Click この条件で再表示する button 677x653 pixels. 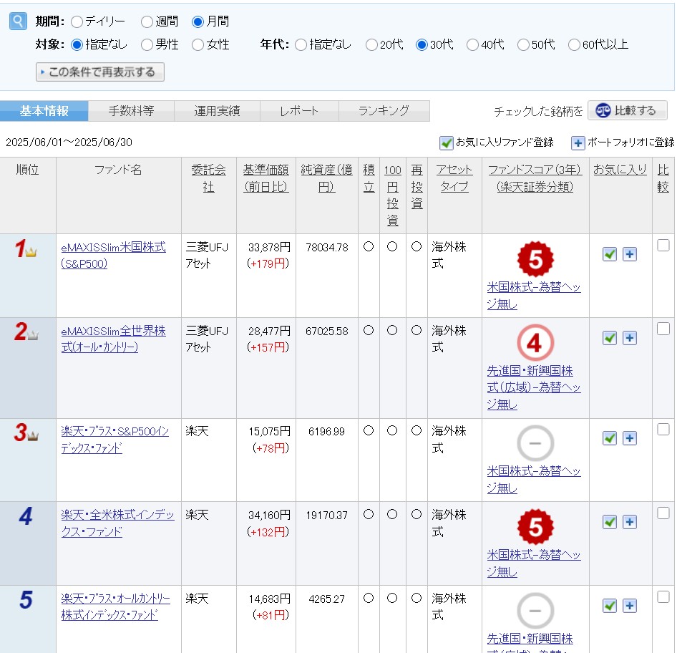100,72
